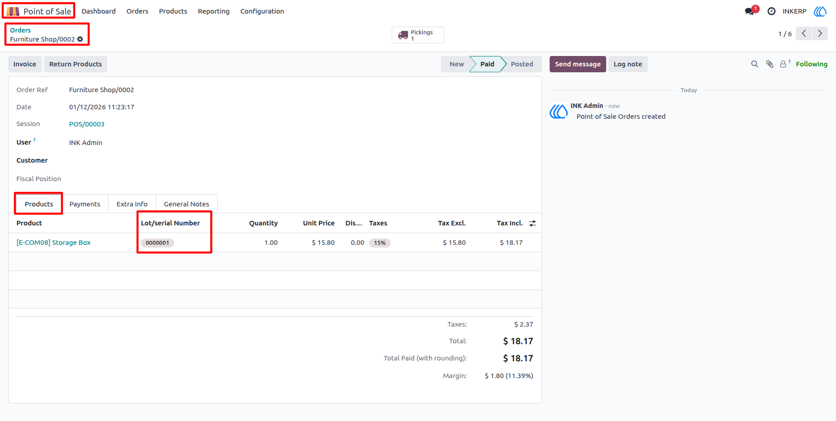The image size is (836, 421).
Task: Switch to the Extra Info tab
Action: click(132, 204)
